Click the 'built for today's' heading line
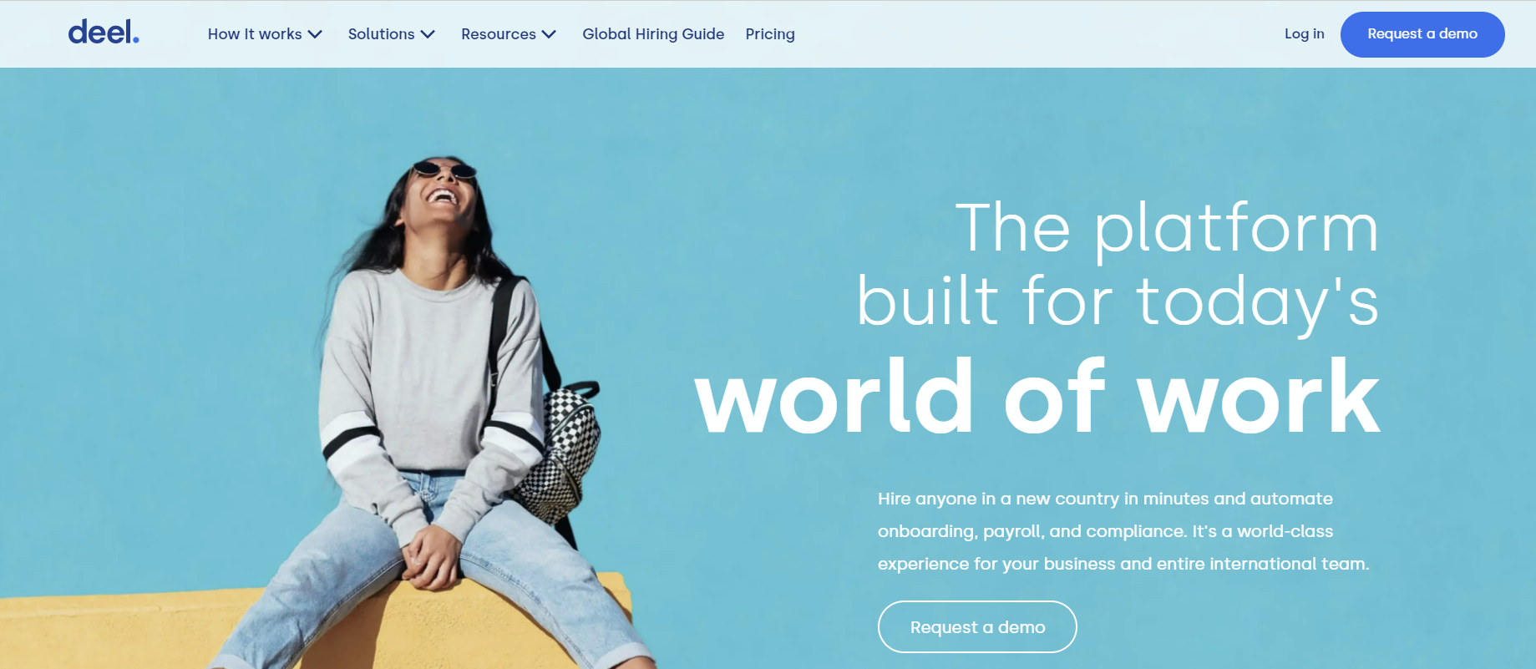The height and width of the screenshot is (669, 1536). tap(1118, 302)
